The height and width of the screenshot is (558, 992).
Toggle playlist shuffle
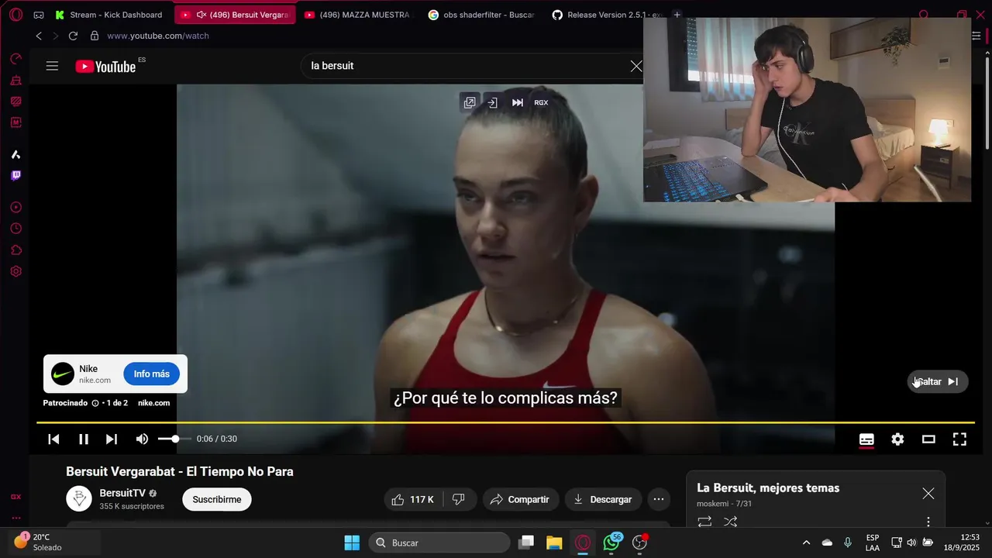(730, 522)
